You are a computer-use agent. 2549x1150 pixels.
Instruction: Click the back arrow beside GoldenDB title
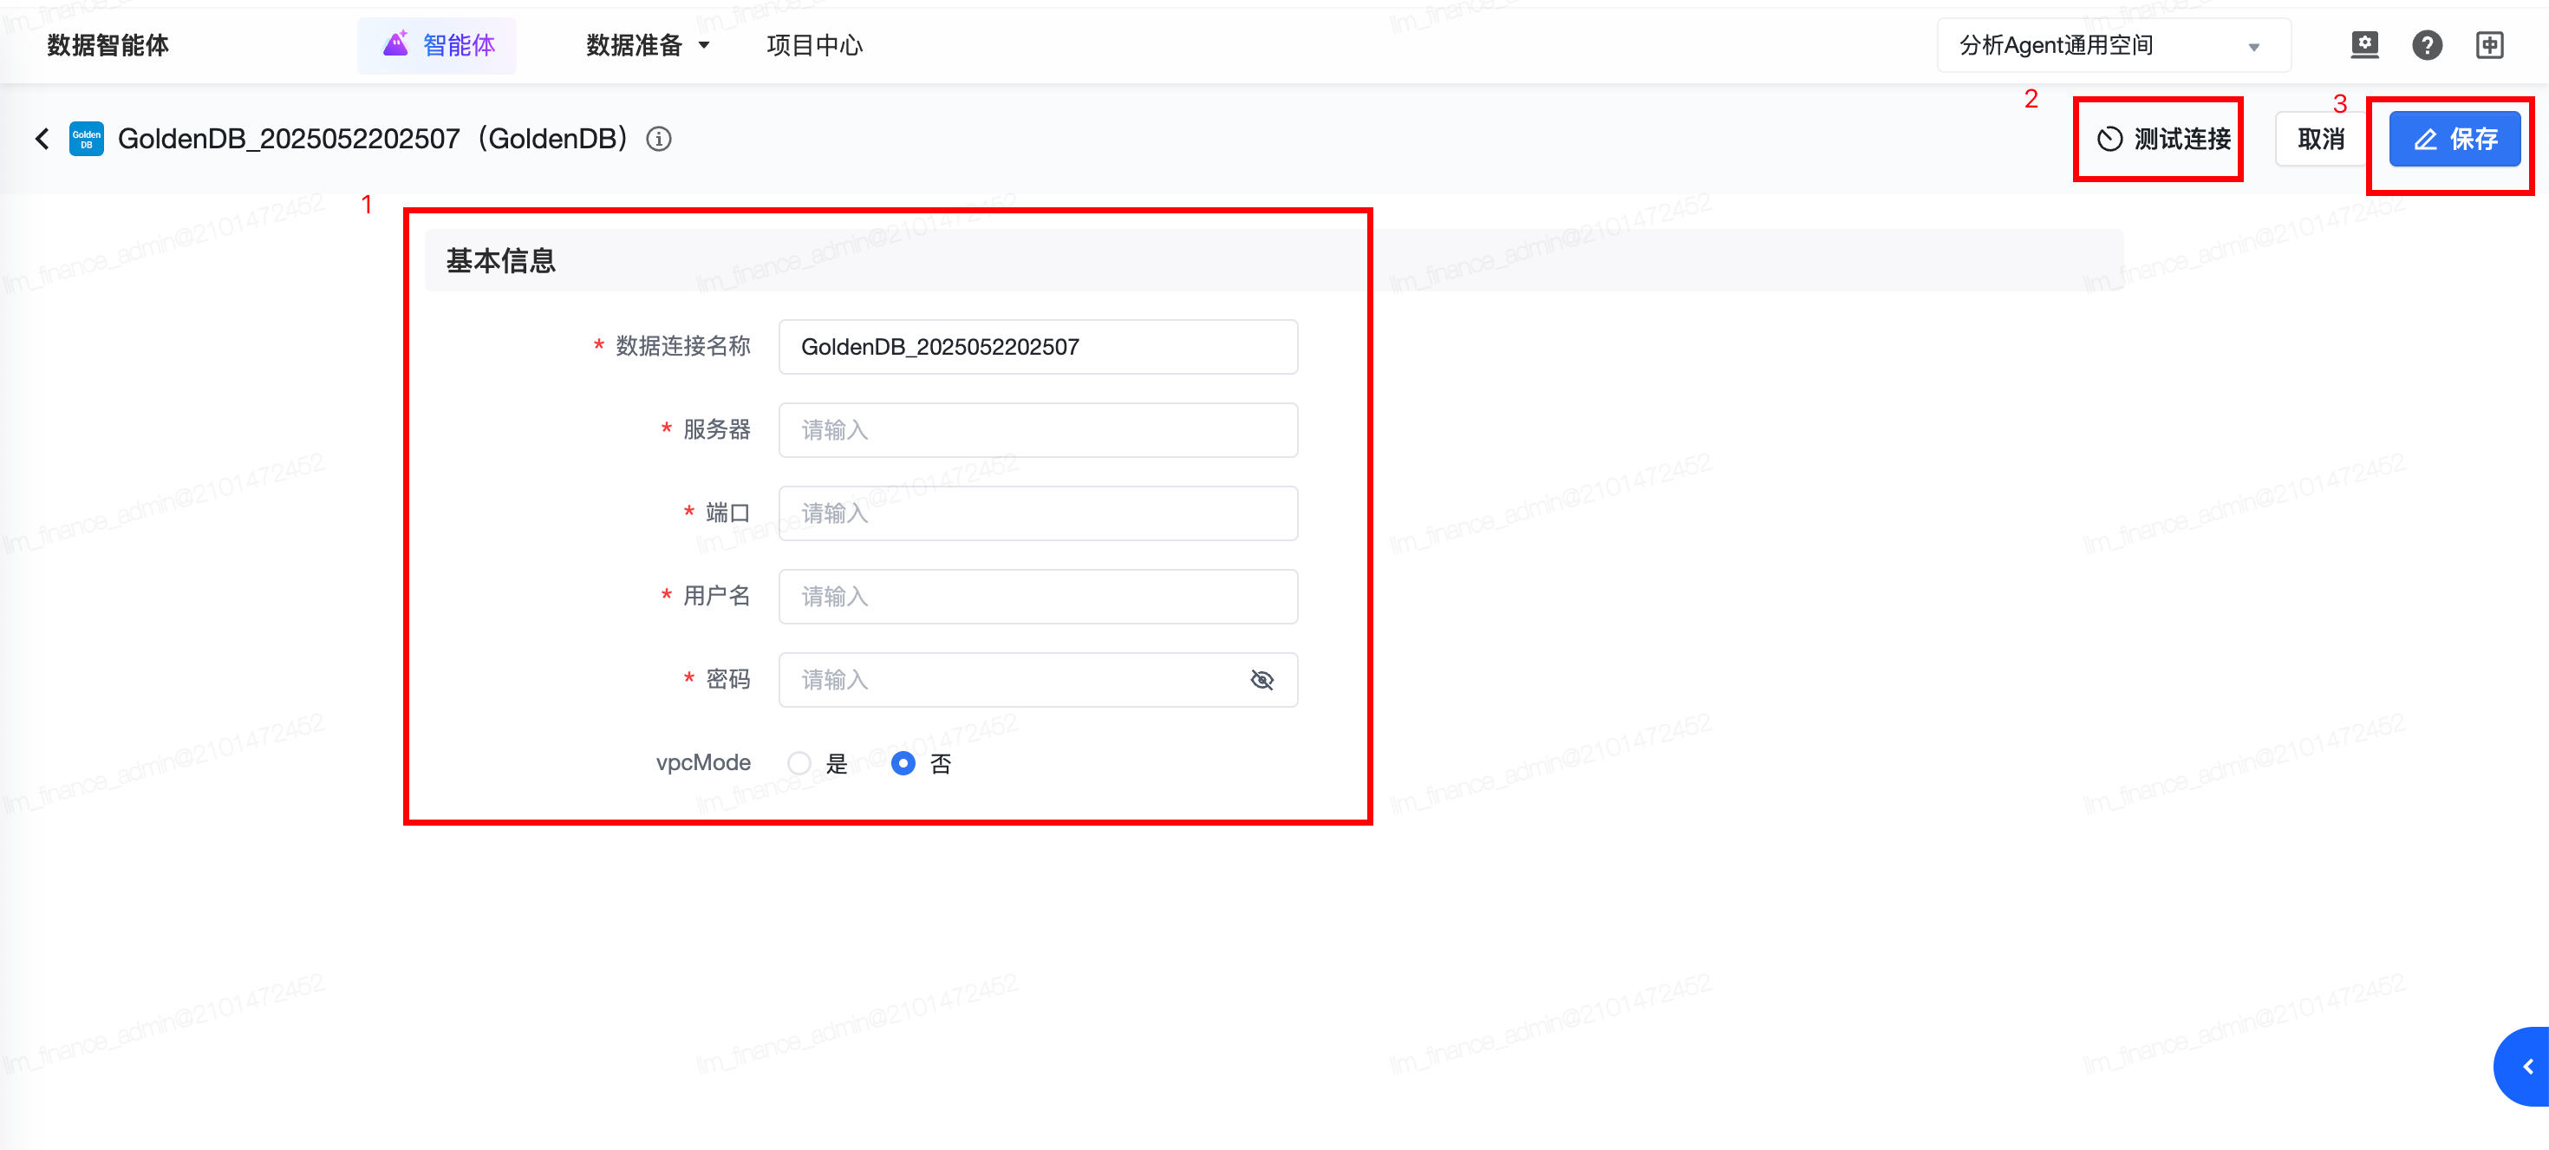coord(42,139)
